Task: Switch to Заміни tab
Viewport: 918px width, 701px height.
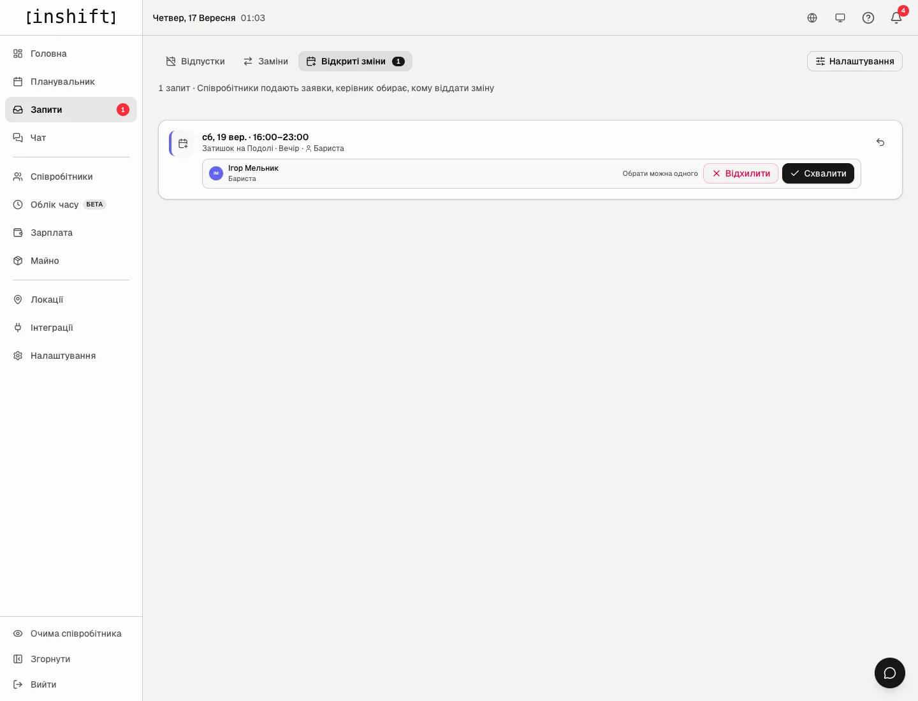Action: (265, 61)
